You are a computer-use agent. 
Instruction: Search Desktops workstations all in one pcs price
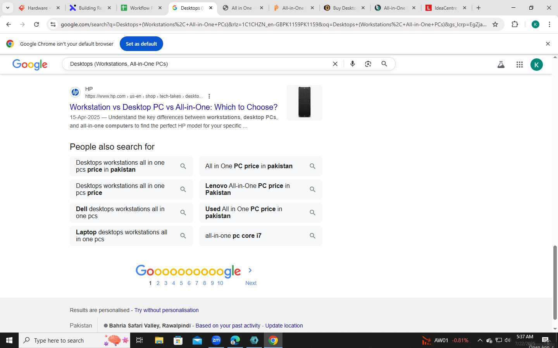coord(131,189)
